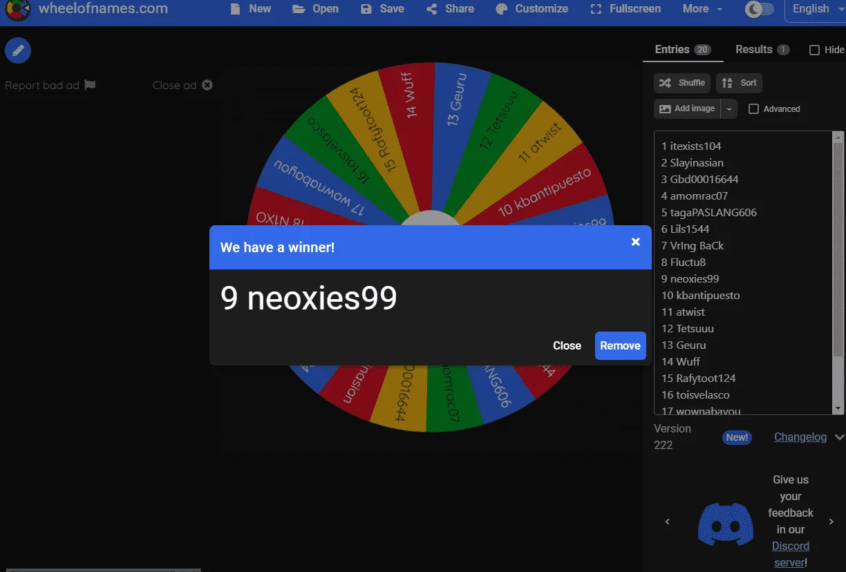Click entry '16 toisvelasco' in the entries list
The height and width of the screenshot is (572, 846).
click(695, 395)
